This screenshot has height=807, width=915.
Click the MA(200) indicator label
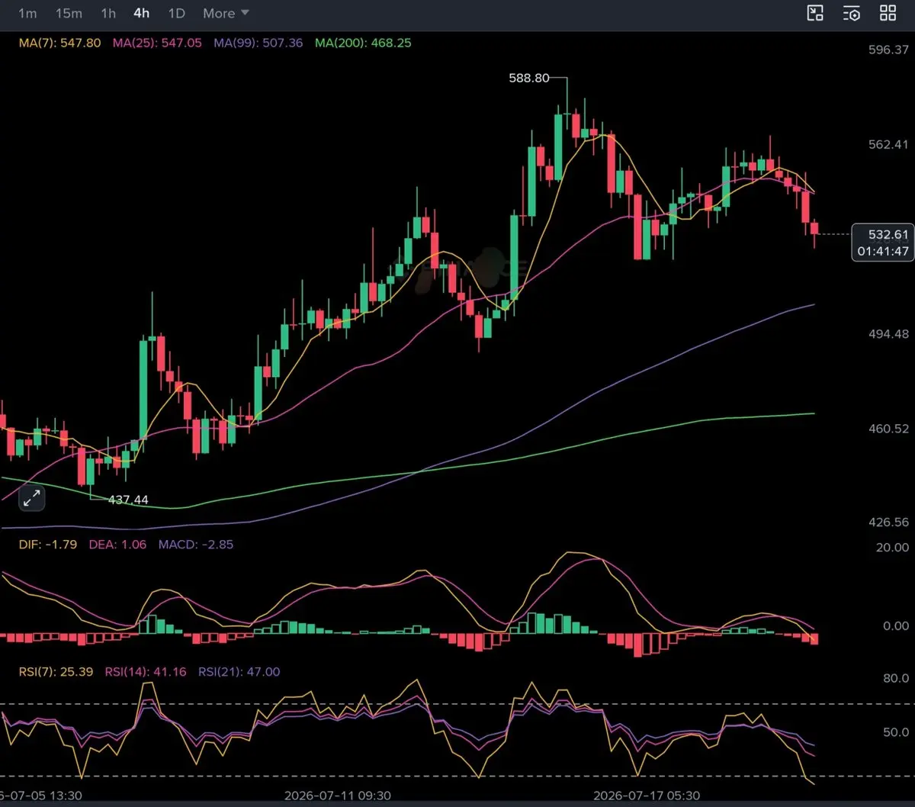tap(363, 43)
